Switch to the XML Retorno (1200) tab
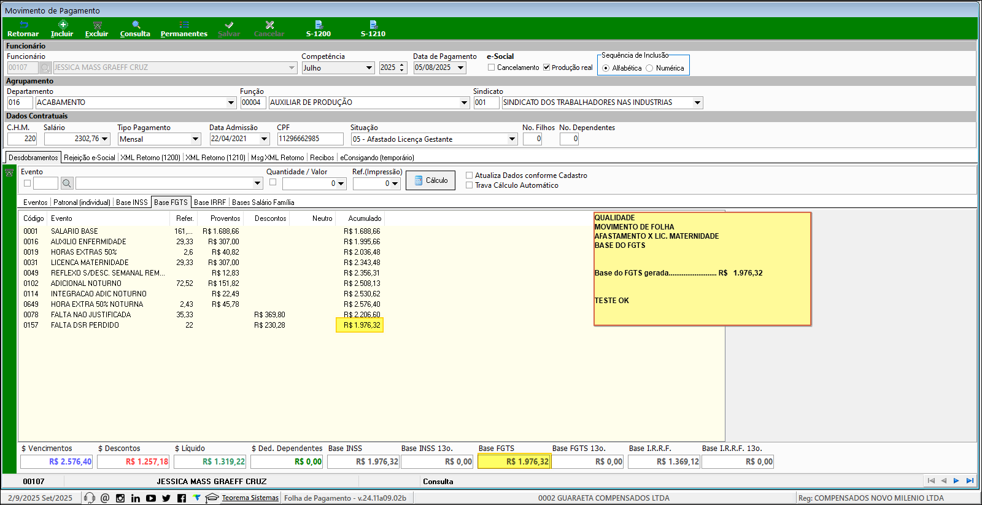Image resolution: width=982 pixels, height=505 pixels. tap(150, 158)
